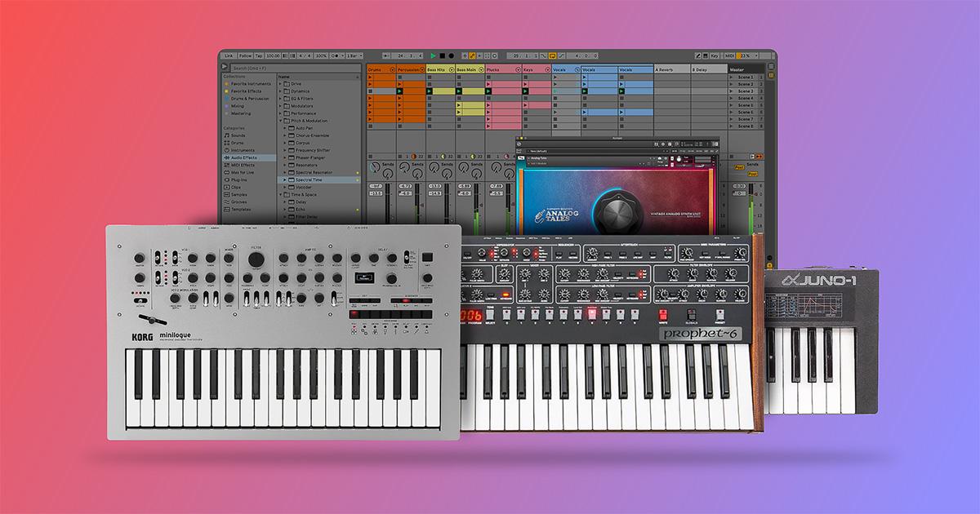Select the Master track header
Screen dimensions: 980x514
click(x=746, y=69)
